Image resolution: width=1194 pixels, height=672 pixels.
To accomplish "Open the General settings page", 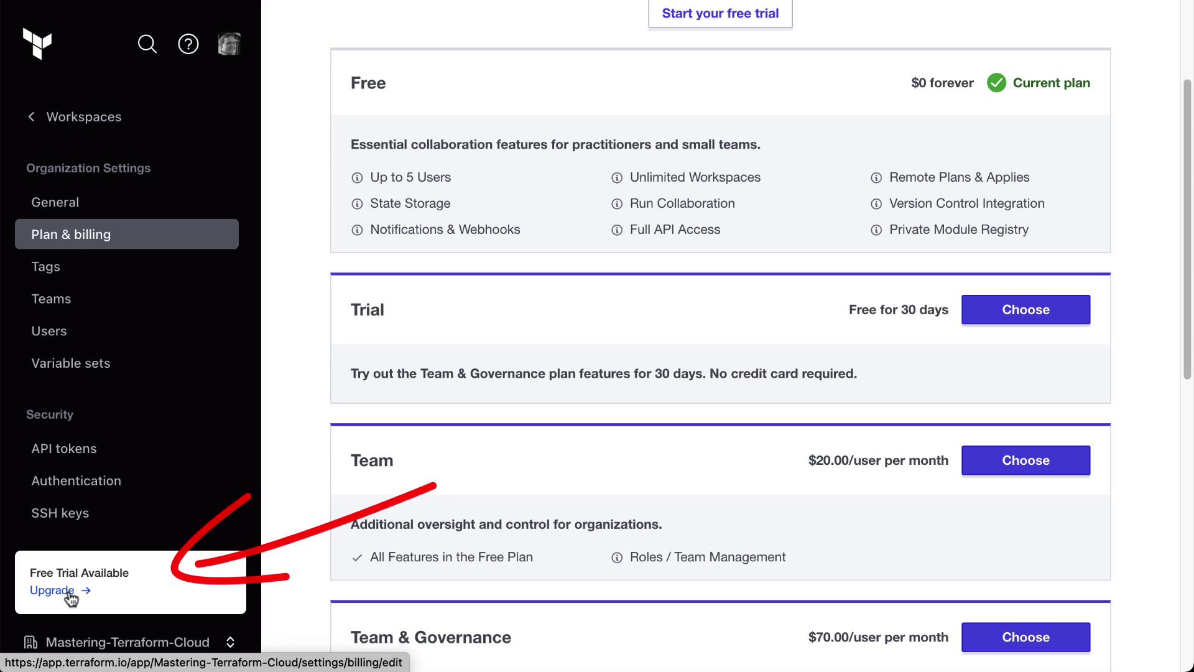I will coord(55,202).
